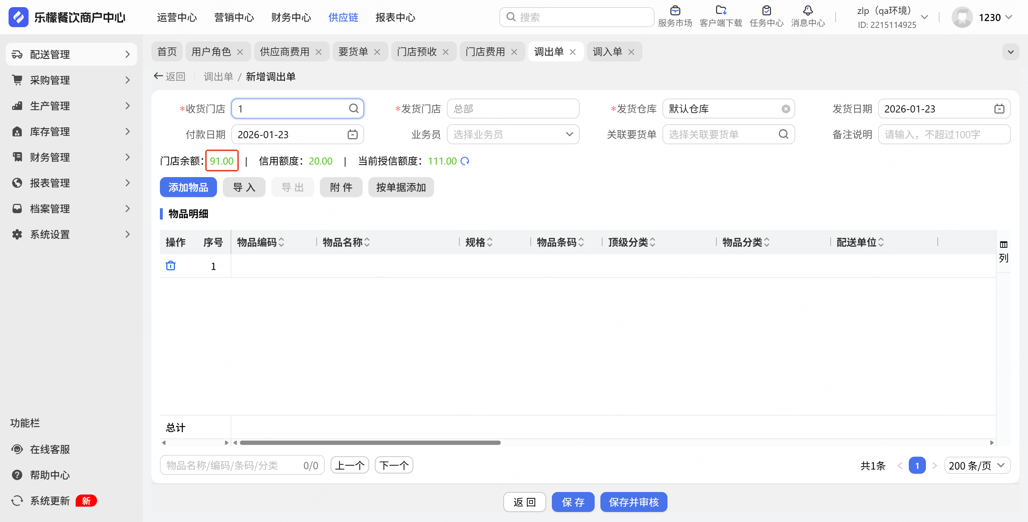Click the 添加物品 button
1028x522 pixels.
188,187
